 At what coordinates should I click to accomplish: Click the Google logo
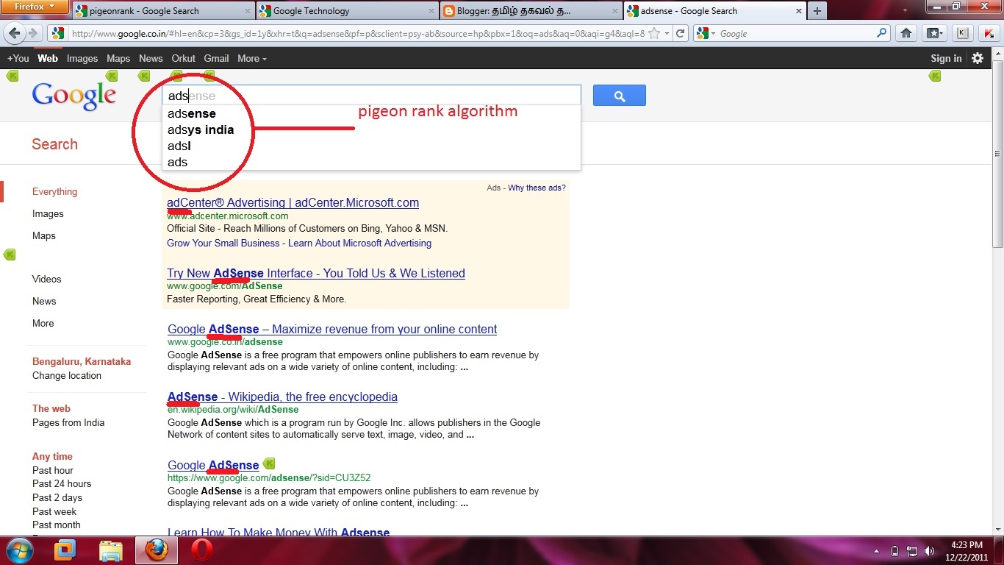pos(74,96)
